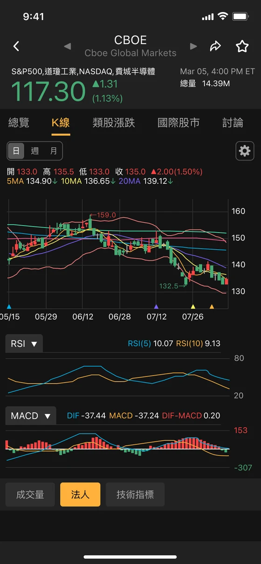Switch to next stock with right triangle
The width and height of the screenshot is (261, 564).
[x=193, y=46]
